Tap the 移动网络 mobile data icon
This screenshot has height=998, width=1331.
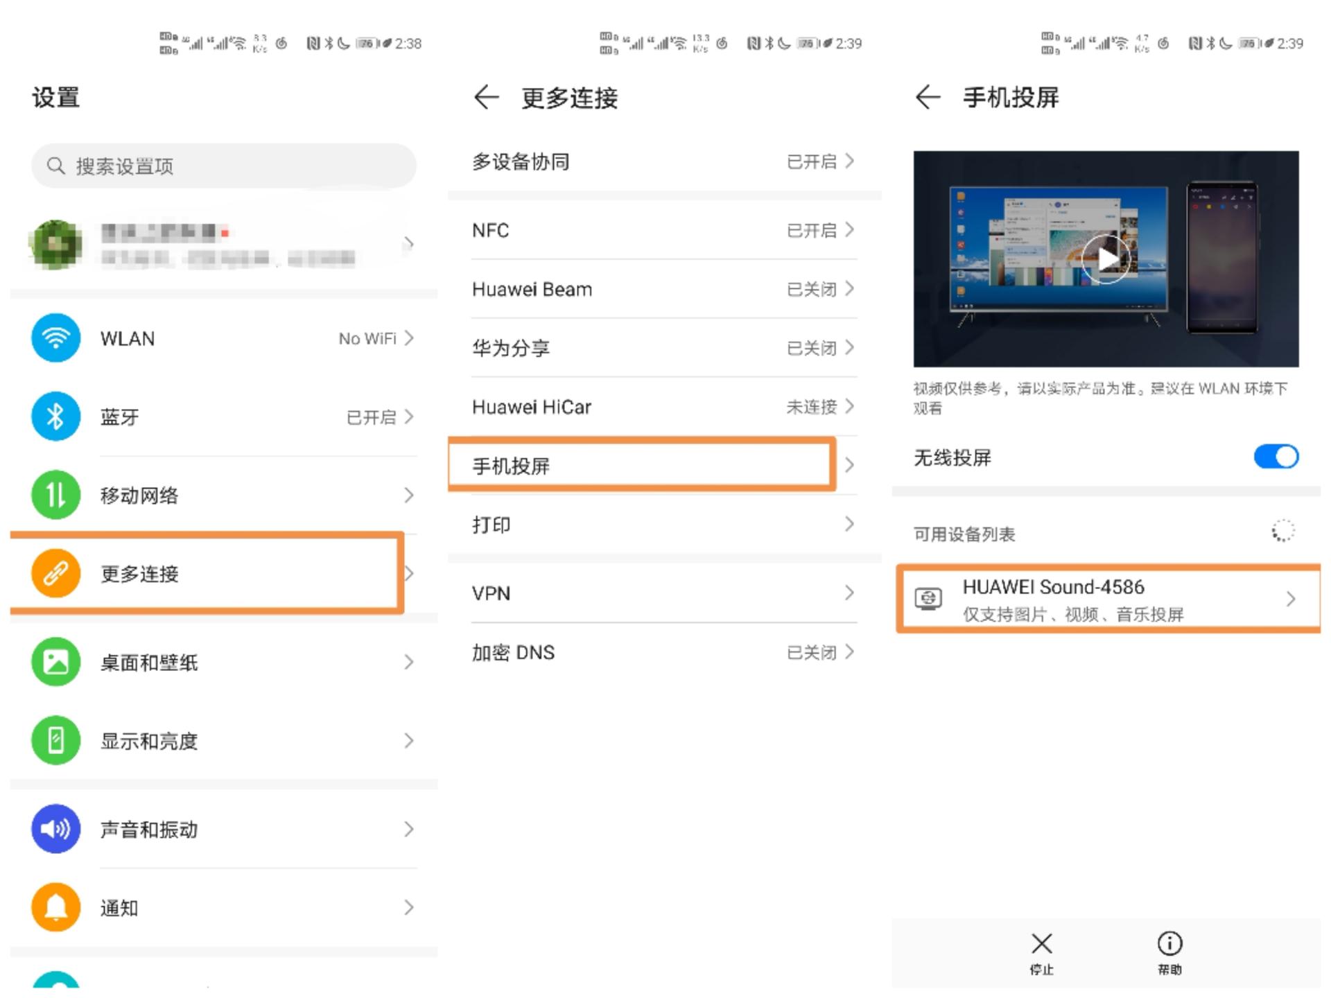55,495
